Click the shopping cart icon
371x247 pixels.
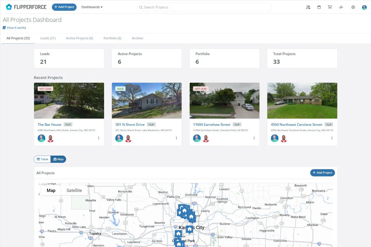[330, 7]
